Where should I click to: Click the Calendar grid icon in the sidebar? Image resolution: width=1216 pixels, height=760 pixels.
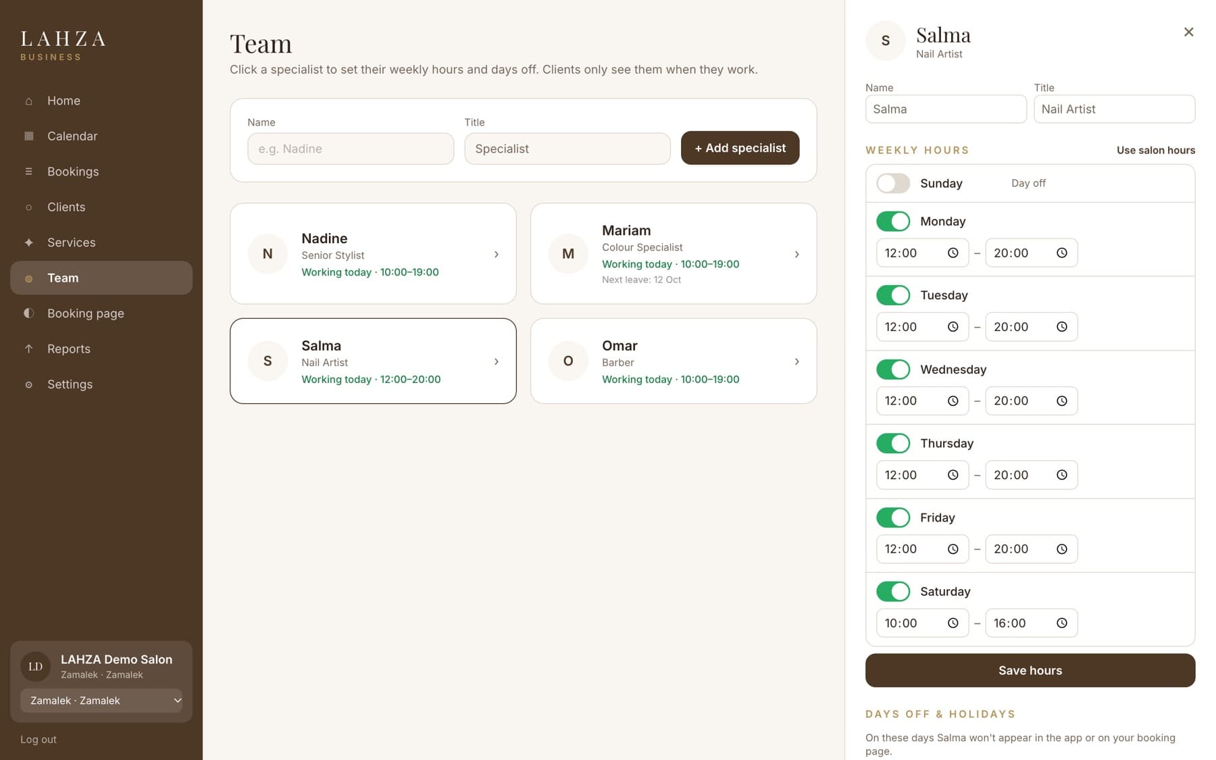coord(28,136)
